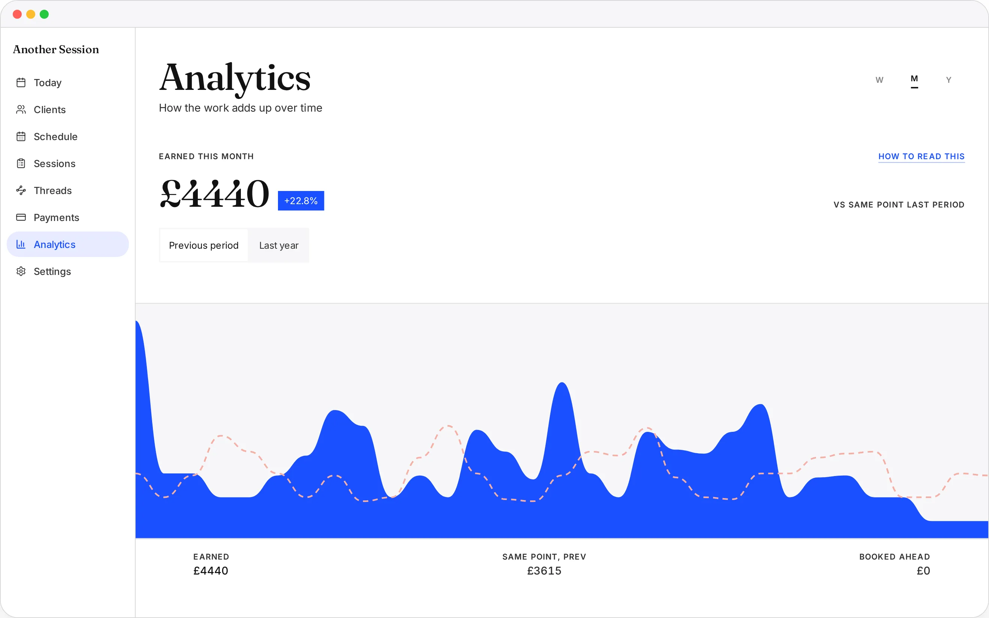Click the Settings gear icon
Image resolution: width=989 pixels, height=618 pixels.
(21, 272)
